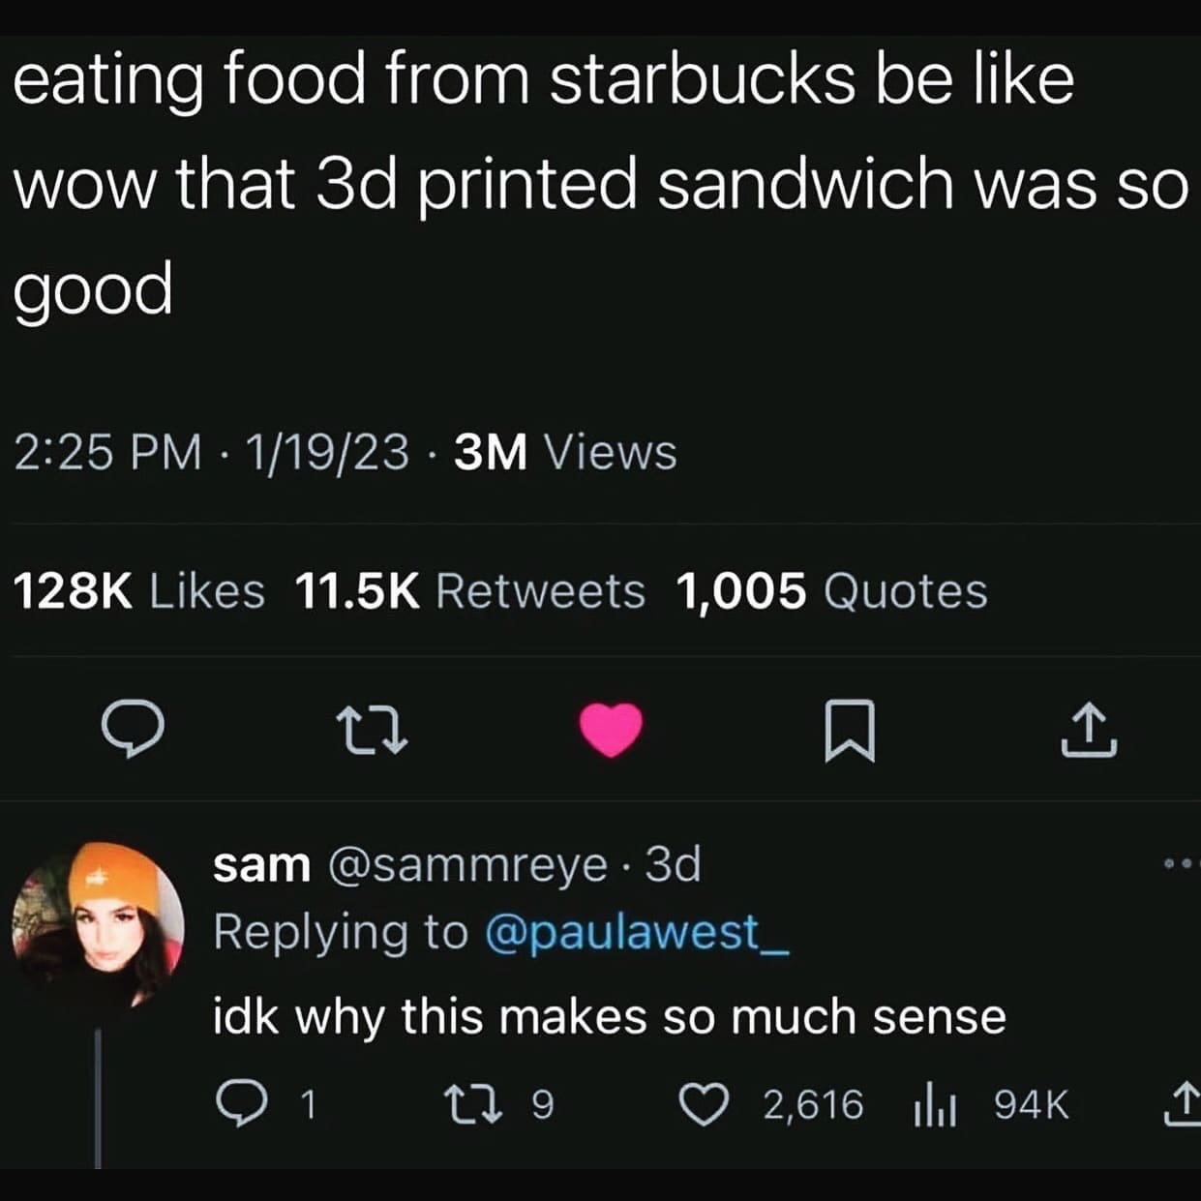Click the reply icon under main tweet
The height and width of the screenshot is (1201, 1201).
click(134, 731)
